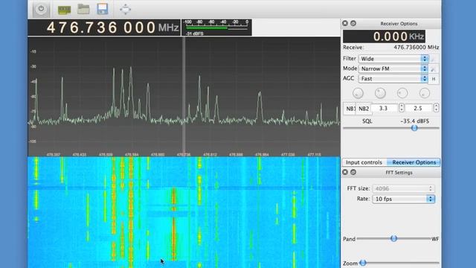
Task: Click the tool button beside Mode dropdown
Action: tap(434, 68)
